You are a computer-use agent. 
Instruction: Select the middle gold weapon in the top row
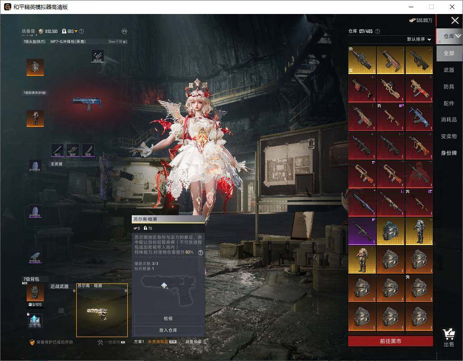tap(390, 60)
